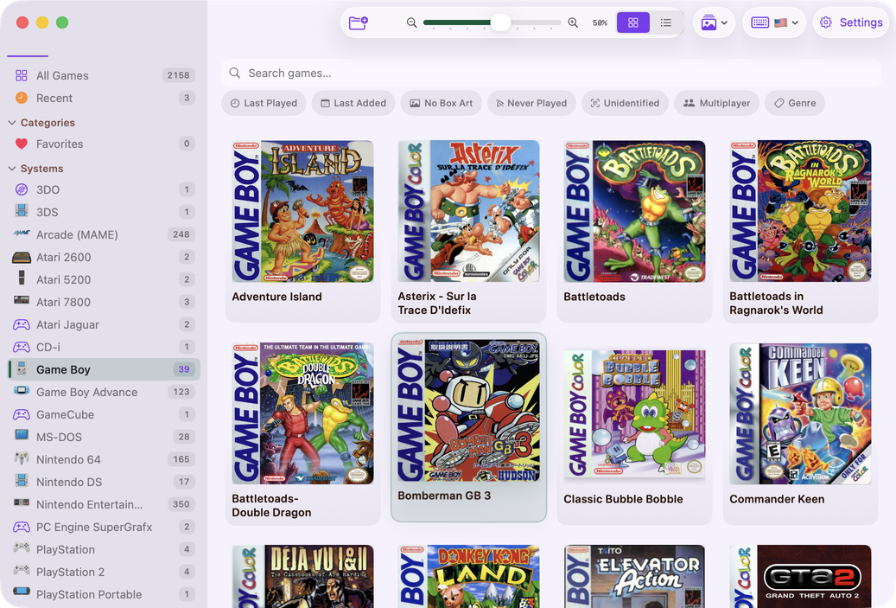Image resolution: width=896 pixels, height=608 pixels.
Task: Open the keyboard language dropdown
Action: tap(774, 22)
